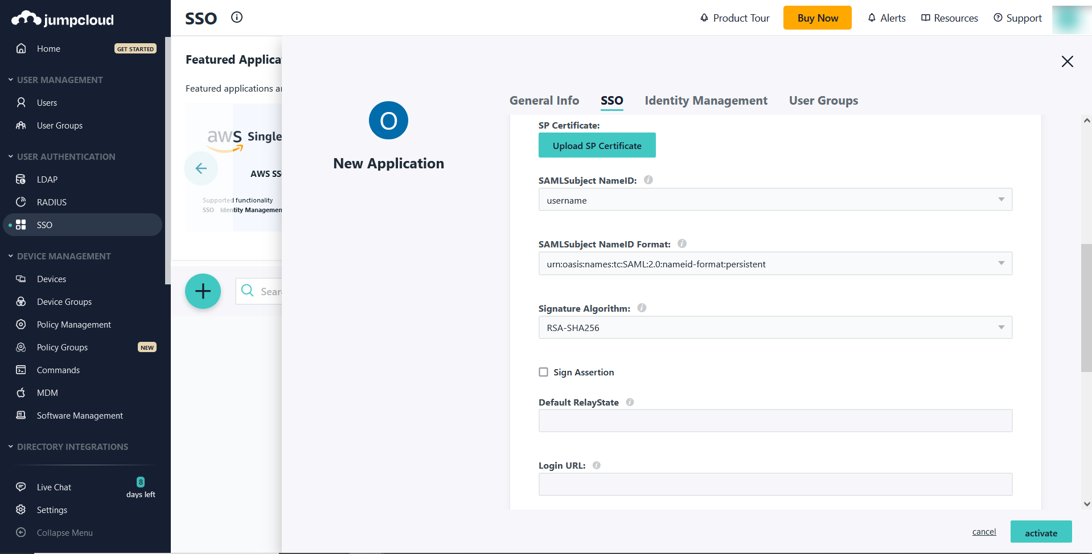Open the LDAP sidebar icon
Screen dimensions: 1092x554
pos(20,179)
